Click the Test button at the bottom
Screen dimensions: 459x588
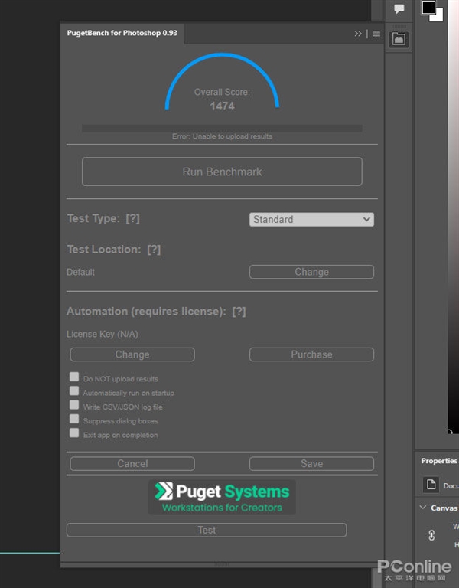point(207,530)
